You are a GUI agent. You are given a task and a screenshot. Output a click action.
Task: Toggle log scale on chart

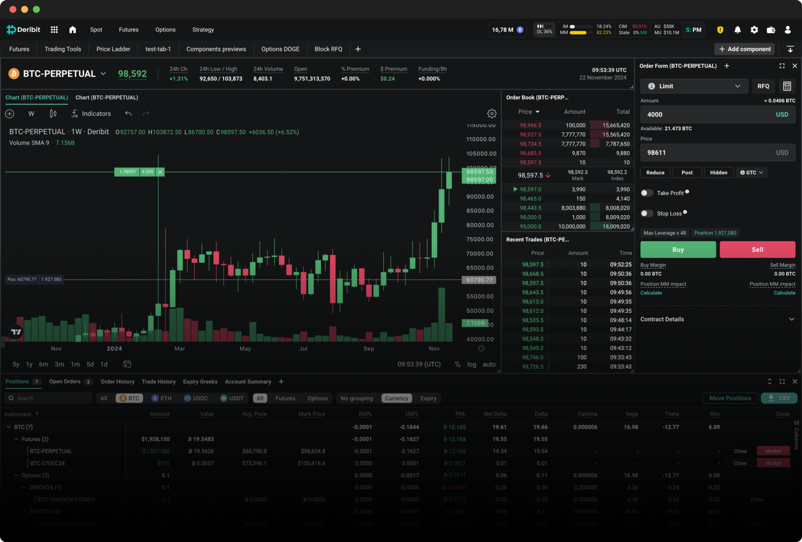pyautogui.click(x=471, y=364)
